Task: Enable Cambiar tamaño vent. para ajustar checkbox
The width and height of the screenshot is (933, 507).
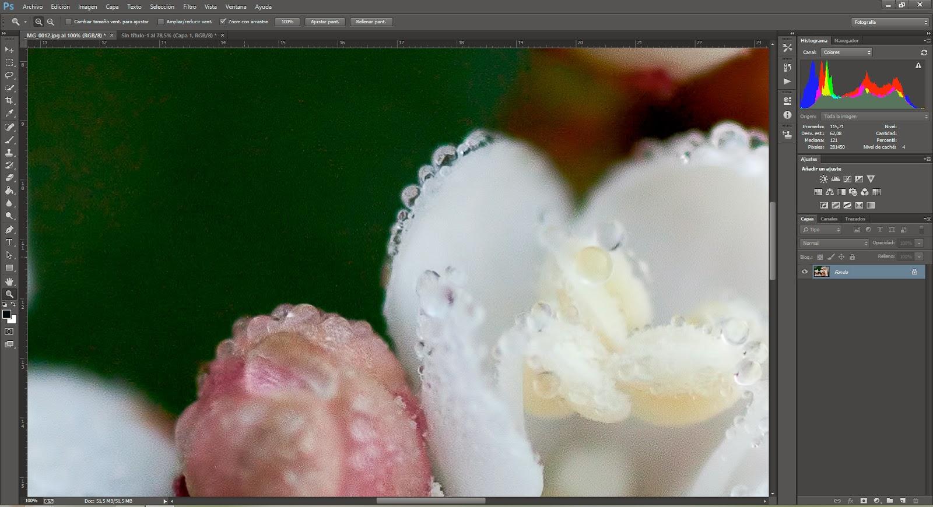Action: pos(68,22)
